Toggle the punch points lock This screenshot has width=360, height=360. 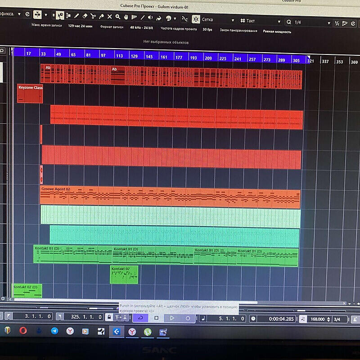point(109,317)
